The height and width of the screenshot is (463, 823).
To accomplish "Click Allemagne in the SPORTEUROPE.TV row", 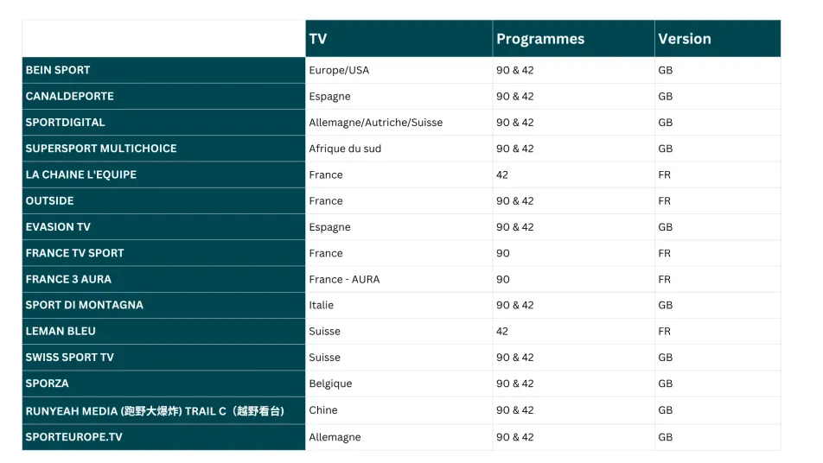I will pyautogui.click(x=335, y=437).
